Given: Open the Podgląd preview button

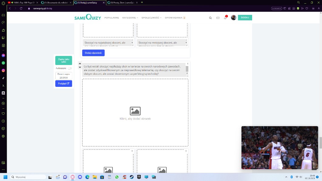Looking at the screenshot, I should click(x=63, y=84).
